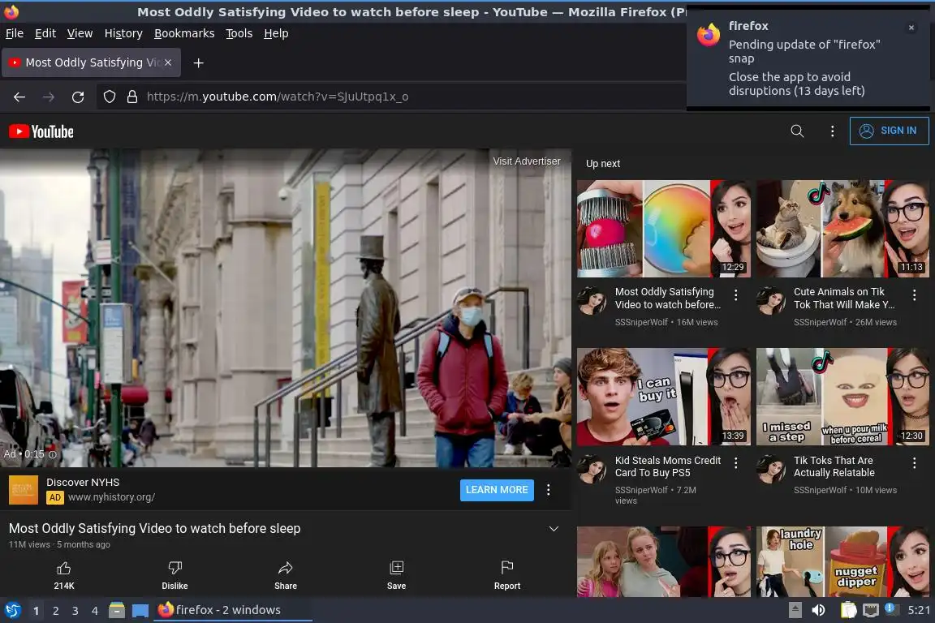Image resolution: width=935 pixels, height=623 pixels.
Task: Open file manager icon in taskbar
Action: pyautogui.click(x=117, y=611)
